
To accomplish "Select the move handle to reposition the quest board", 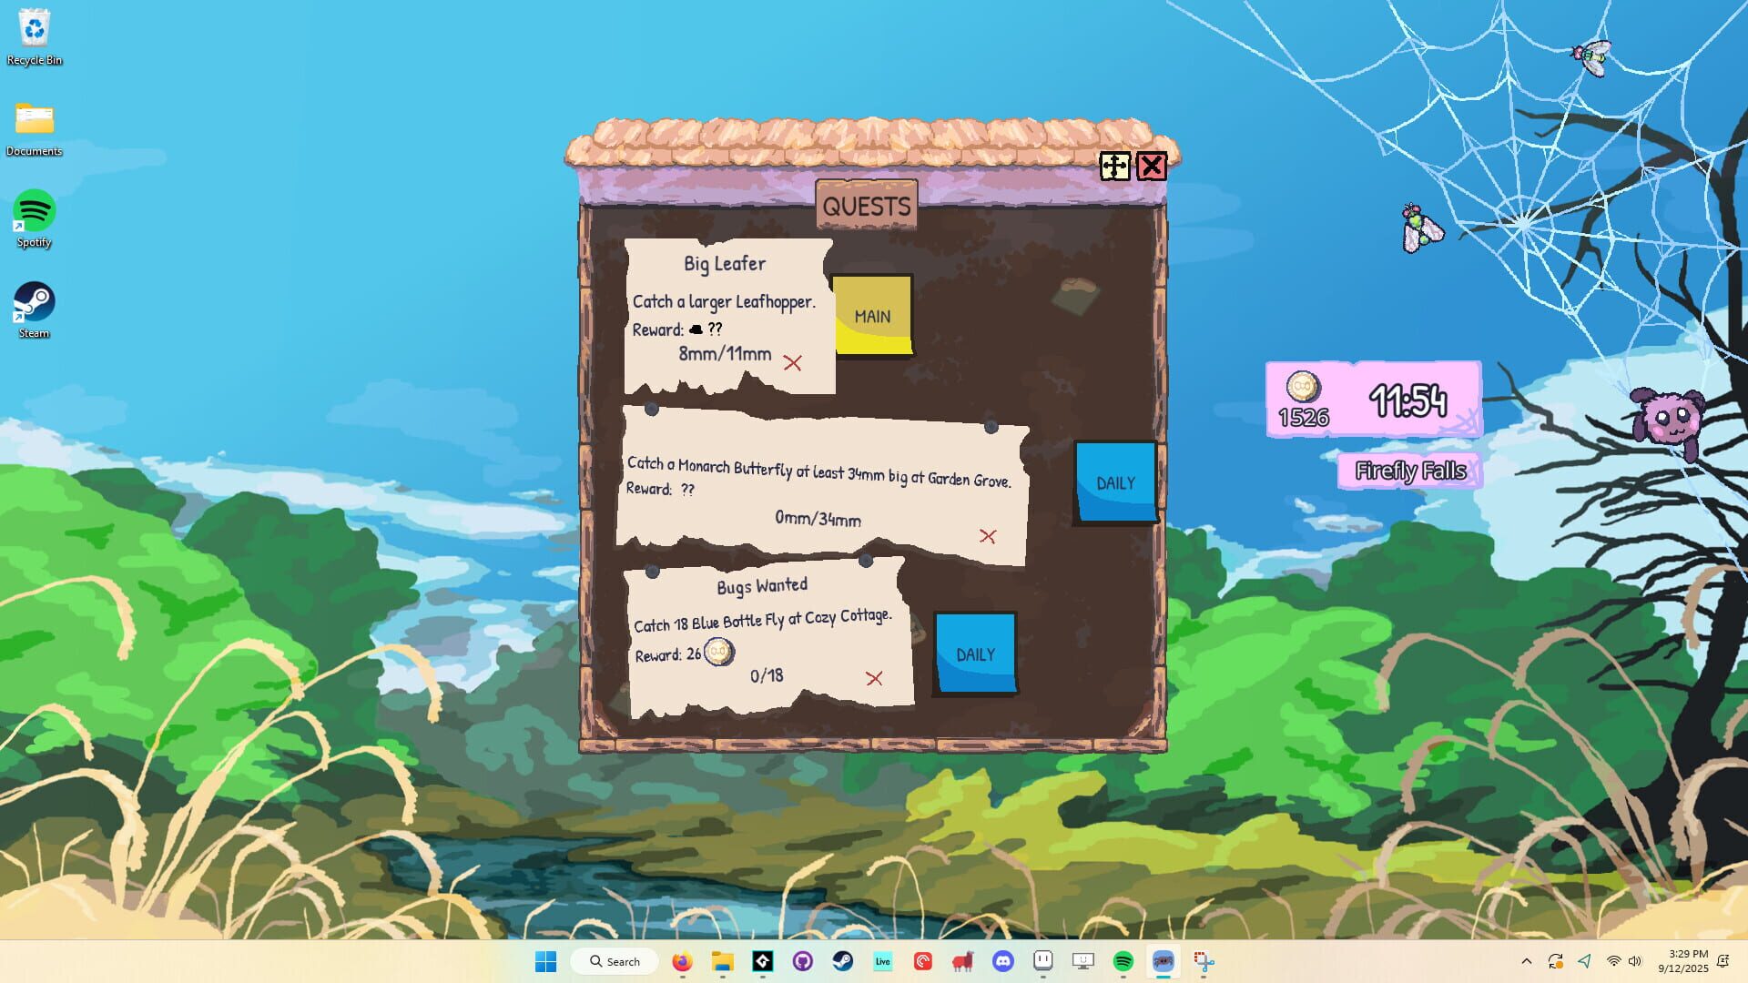I will [1115, 167].
